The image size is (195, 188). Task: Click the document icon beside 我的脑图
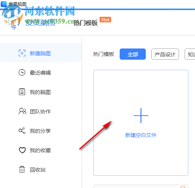click(22, 92)
